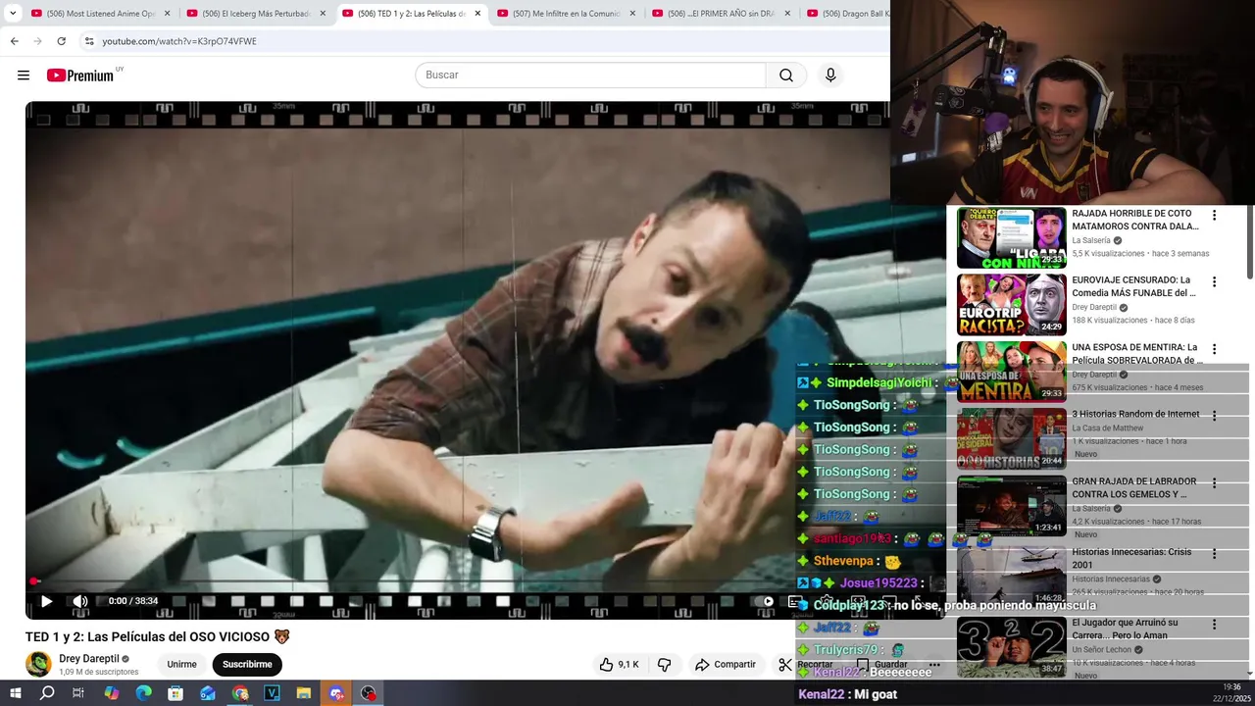Open options menu for 'UNA ESPOSA DE MENTIRA' video
The width and height of the screenshot is (1255, 706).
1214,349
